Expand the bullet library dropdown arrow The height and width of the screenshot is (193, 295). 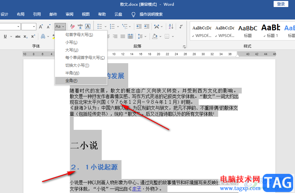point(106,27)
